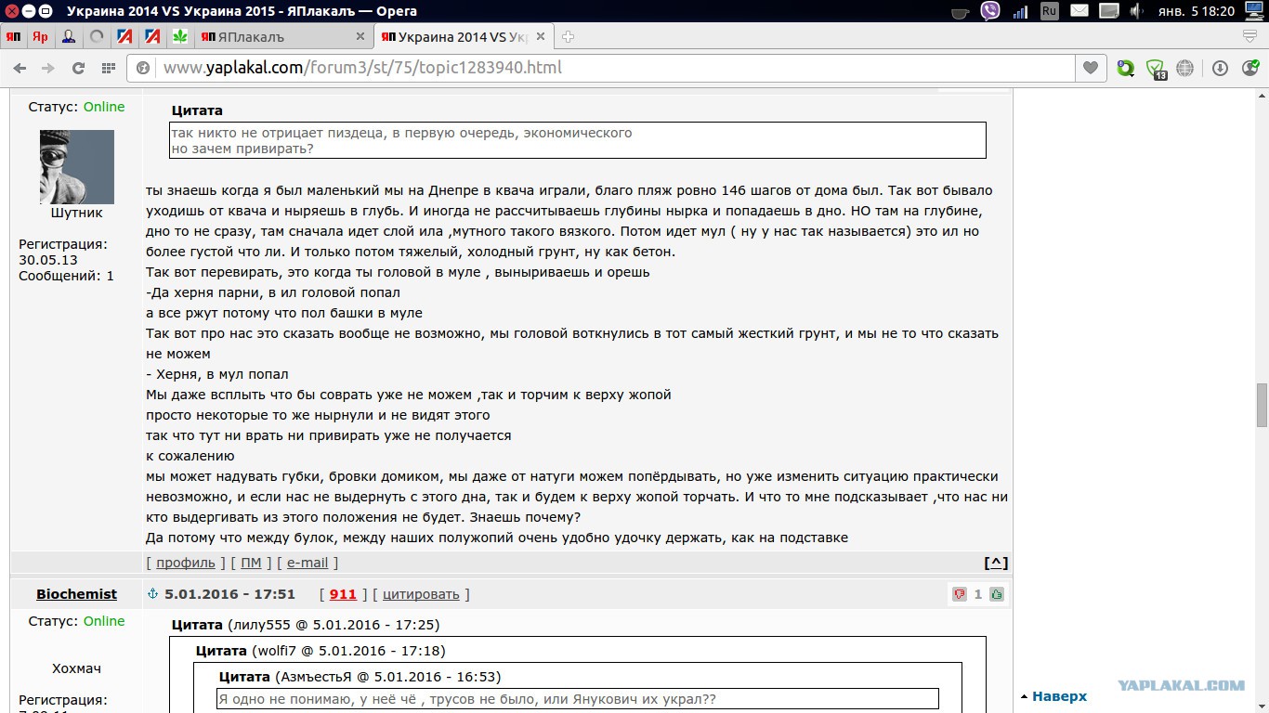Screen dimensions: 1269x713
Task: Click the globe extension icon in toolbar
Action: pos(1184,68)
